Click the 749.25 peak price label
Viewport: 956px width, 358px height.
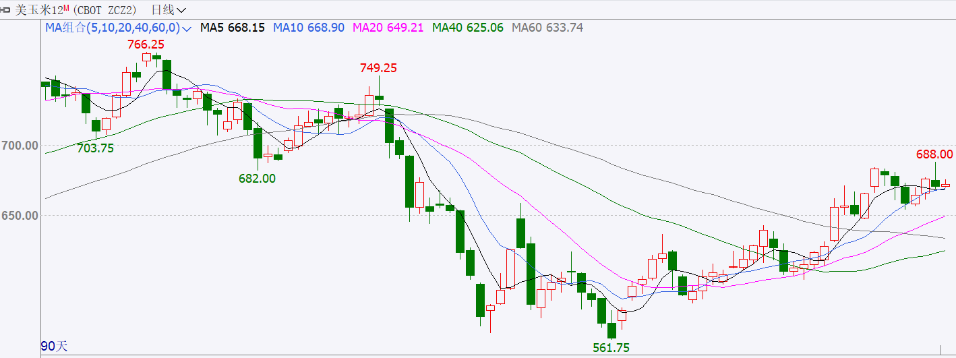click(378, 67)
